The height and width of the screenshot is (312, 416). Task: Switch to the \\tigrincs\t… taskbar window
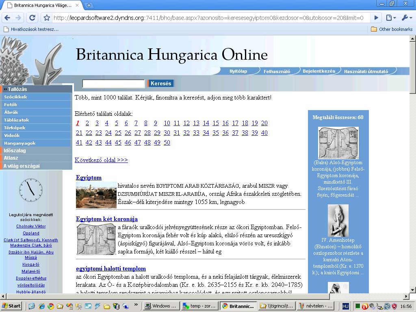coord(277,306)
